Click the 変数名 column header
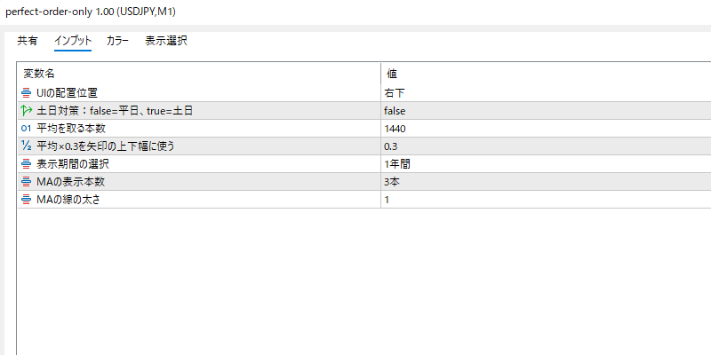 39,74
